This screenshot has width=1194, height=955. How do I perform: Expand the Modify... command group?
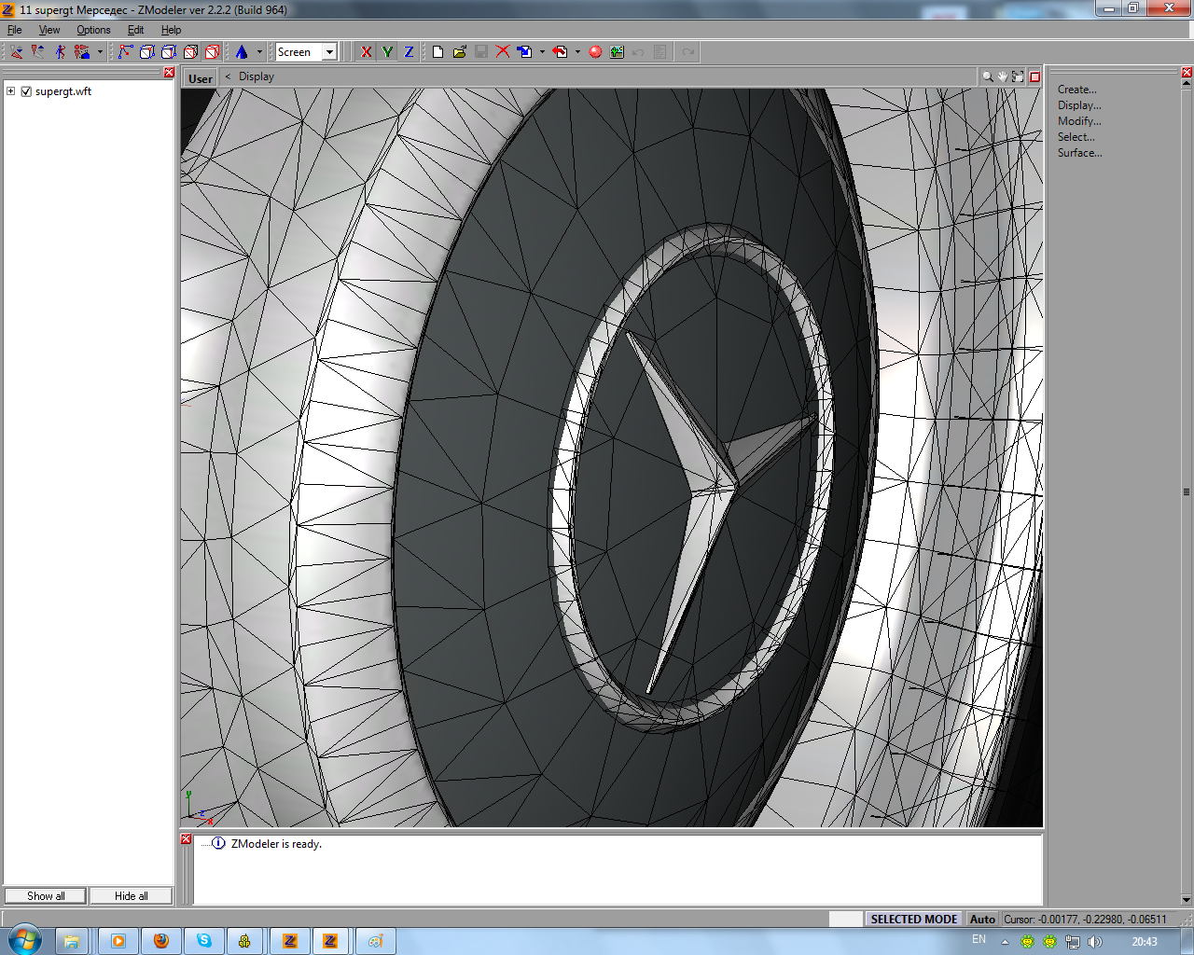pyautogui.click(x=1078, y=121)
